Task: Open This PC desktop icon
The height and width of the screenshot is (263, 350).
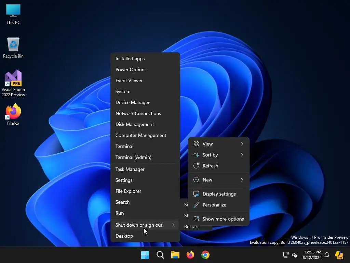Action: (13, 14)
